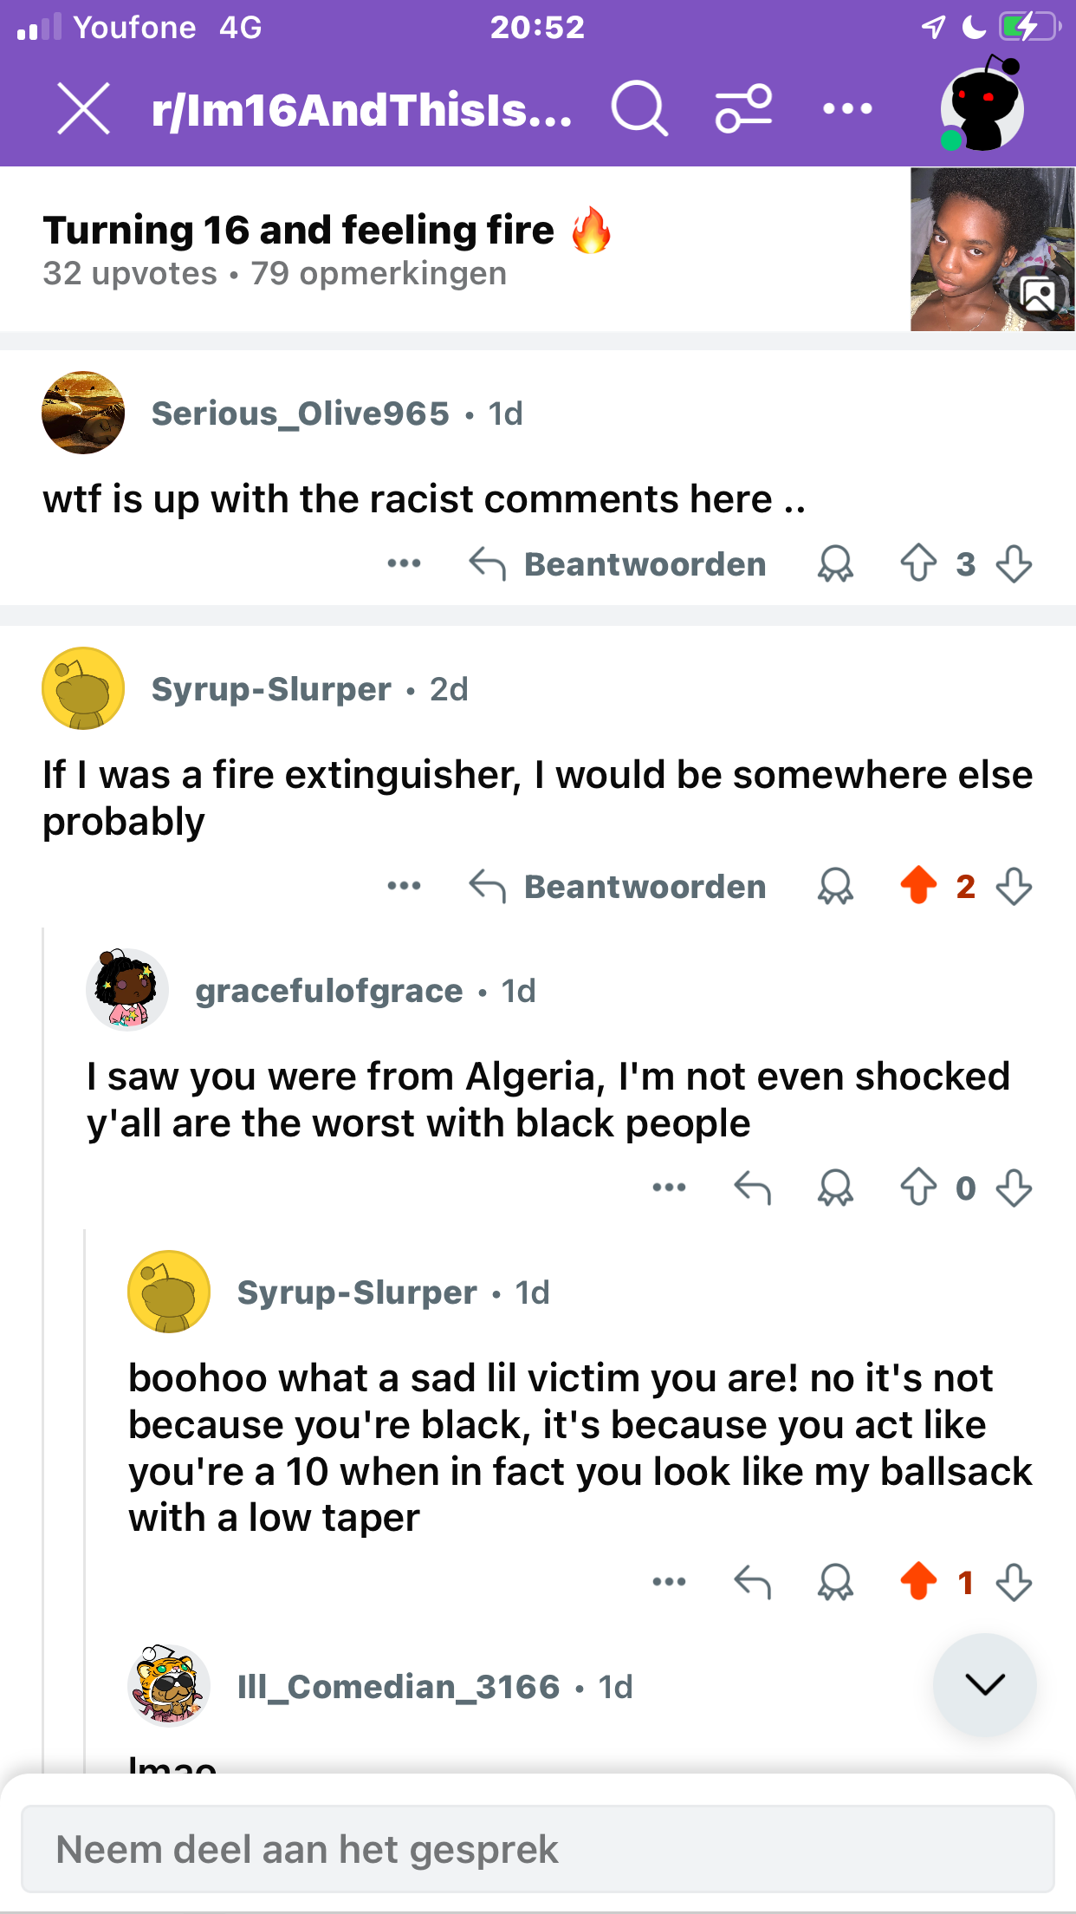The image size is (1076, 1914).
Task: Open options menu for Serious_Olive965's comment
Action: (404, 563)
